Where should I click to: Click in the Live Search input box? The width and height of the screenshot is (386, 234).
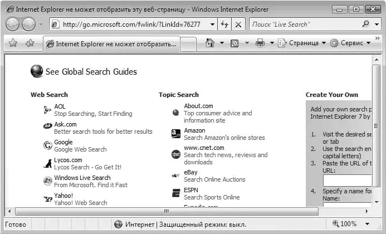[x=305, y=24]
